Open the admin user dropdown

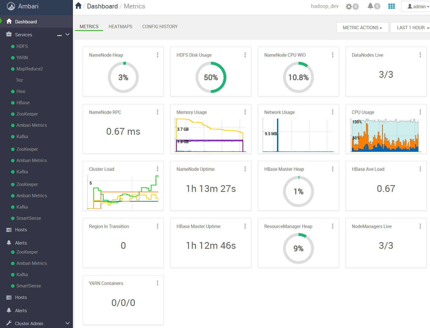coord(416,6)
